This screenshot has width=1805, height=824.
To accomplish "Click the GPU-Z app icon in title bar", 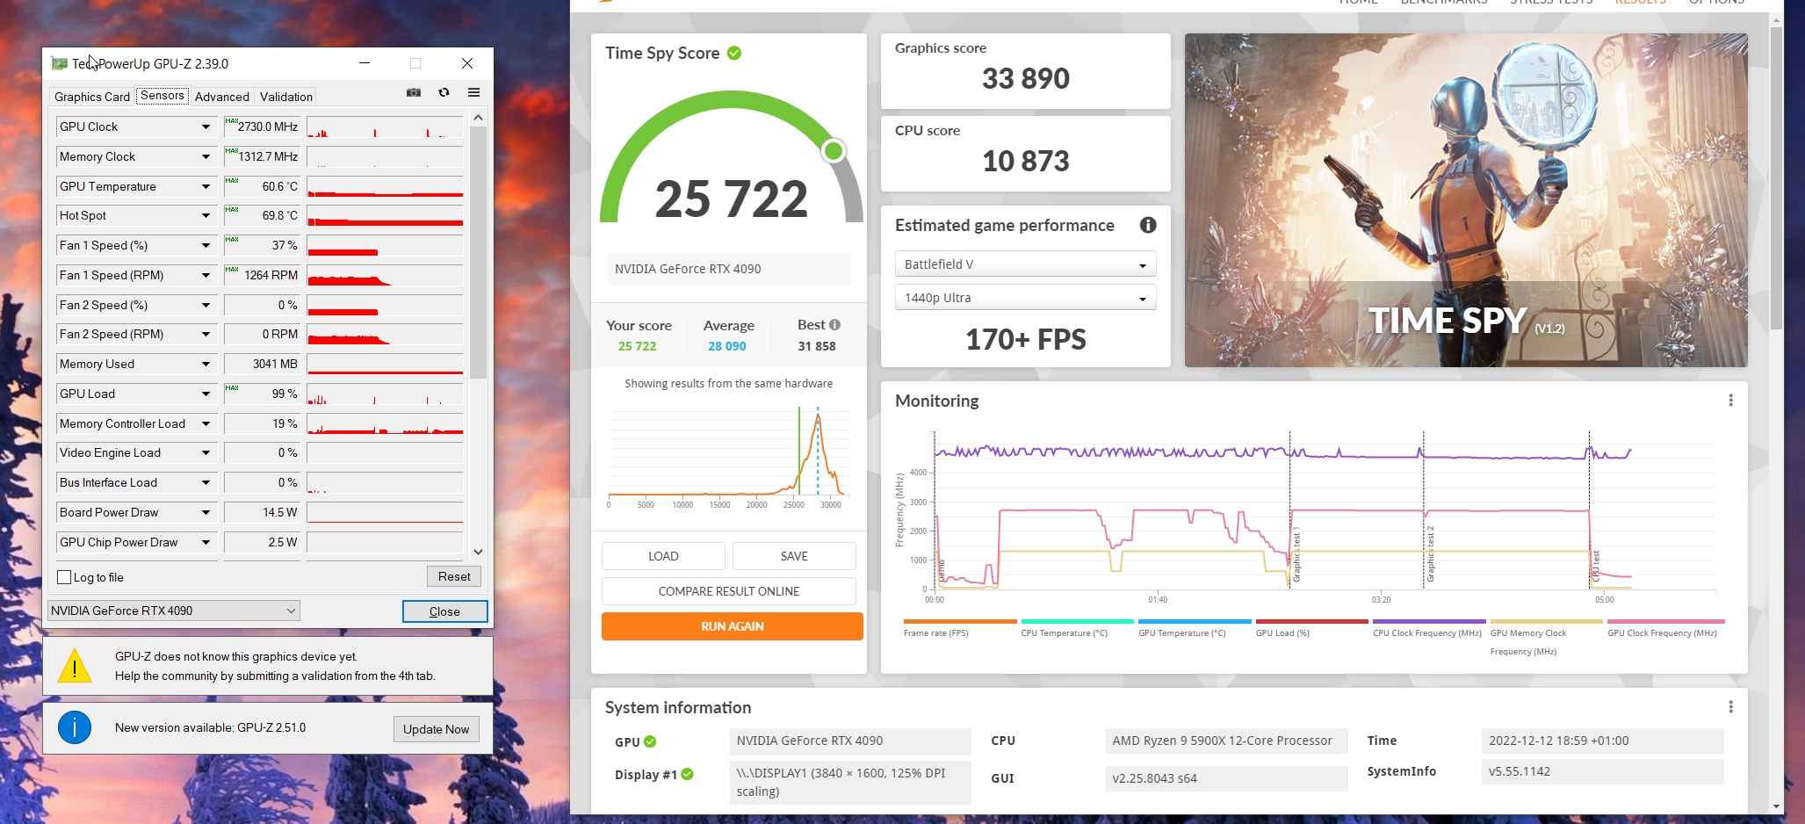I will click(x=59, y=63).
